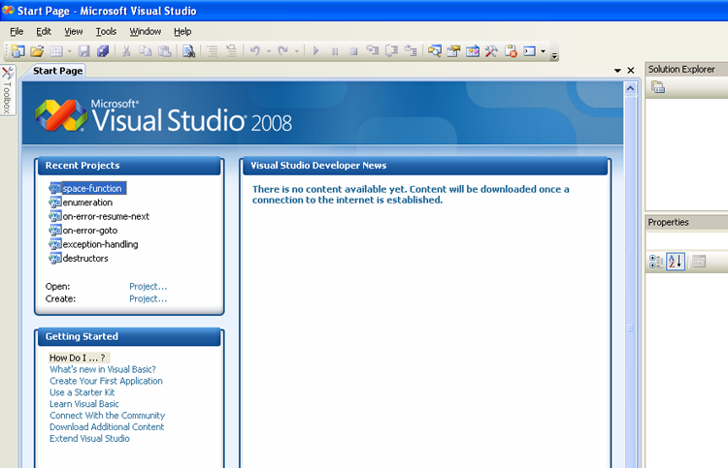Open Properties Window via toolbar icon
728x468 pixels.
click(453, 51)
